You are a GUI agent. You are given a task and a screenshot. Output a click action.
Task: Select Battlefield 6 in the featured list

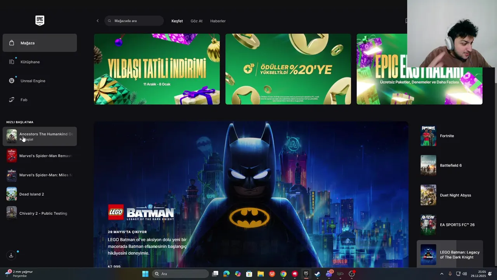[450, 165]
